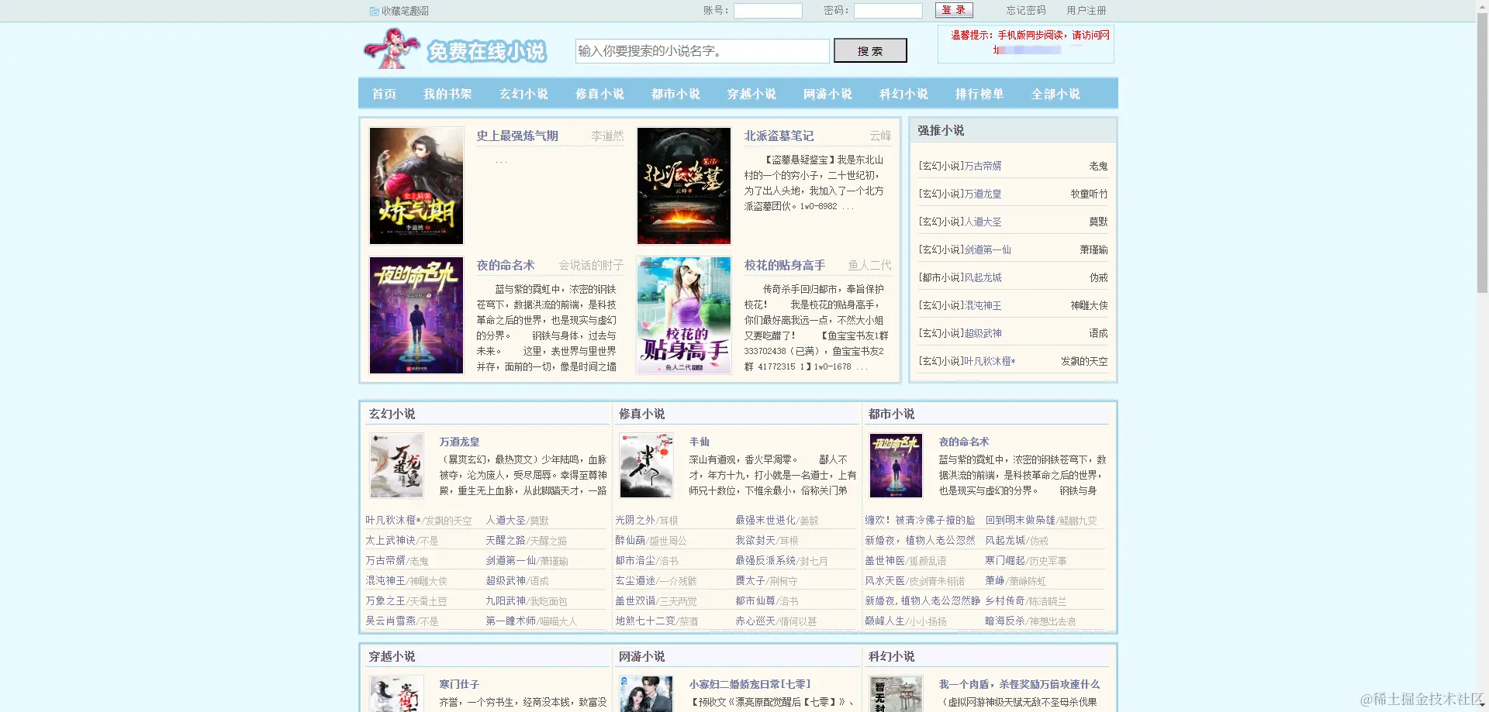Open 万古帝婿 in 强推小说 list
This screenshot has width=1489, height=712.
[983, 166]
